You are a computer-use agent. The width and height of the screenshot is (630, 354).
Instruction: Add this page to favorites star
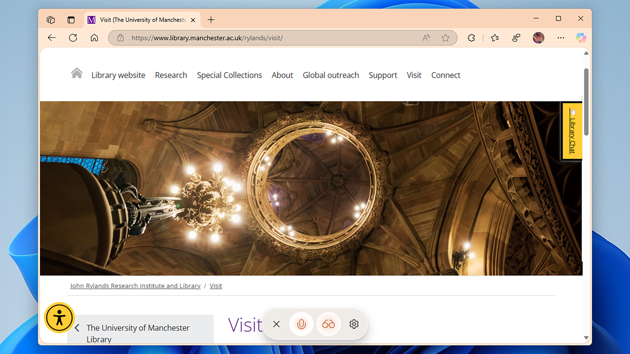click(445, 38)
